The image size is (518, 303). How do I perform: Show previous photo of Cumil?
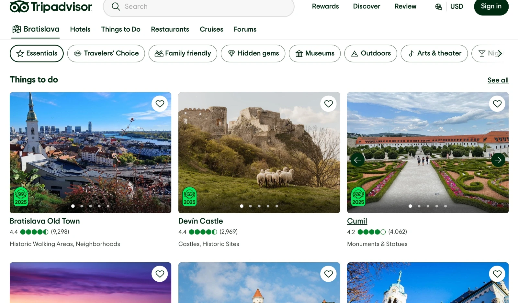pyautogui.click(x=357, y=160)
